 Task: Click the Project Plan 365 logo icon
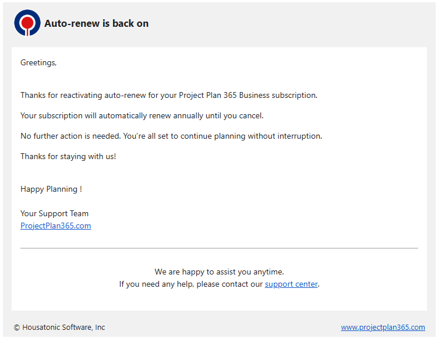(27, 23)
